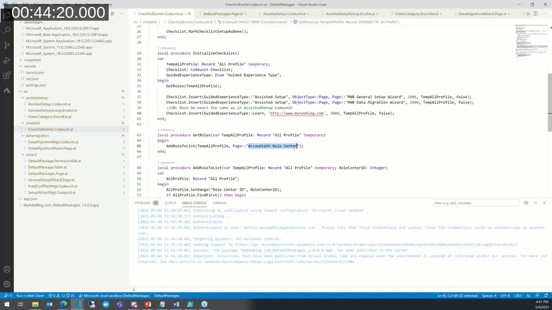Screen dimensions: 552x310
Task: Open the Manage gear icon
Action: (x=7, y=284)
